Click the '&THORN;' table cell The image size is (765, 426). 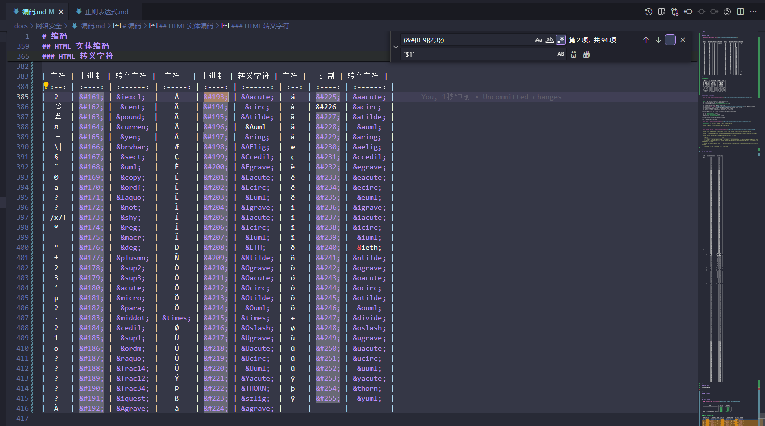point(255,388)
